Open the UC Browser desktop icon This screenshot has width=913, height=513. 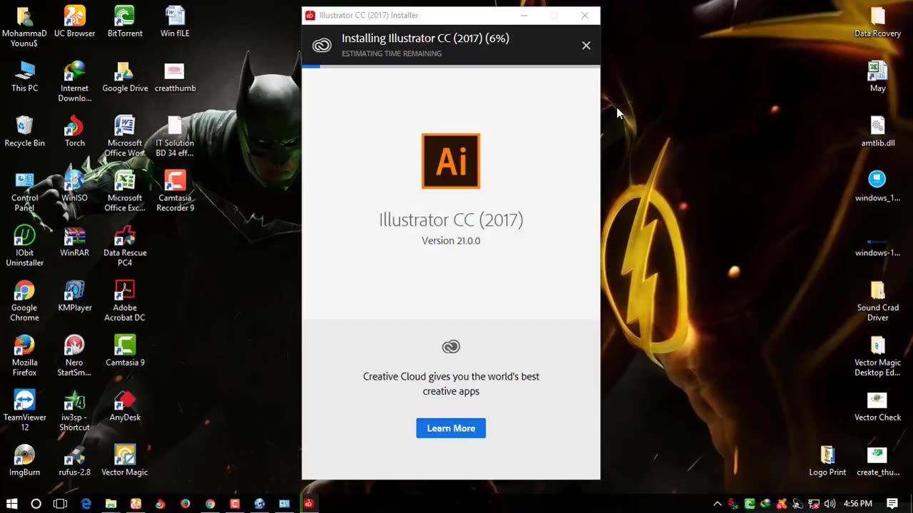click(x=74, y=21)
